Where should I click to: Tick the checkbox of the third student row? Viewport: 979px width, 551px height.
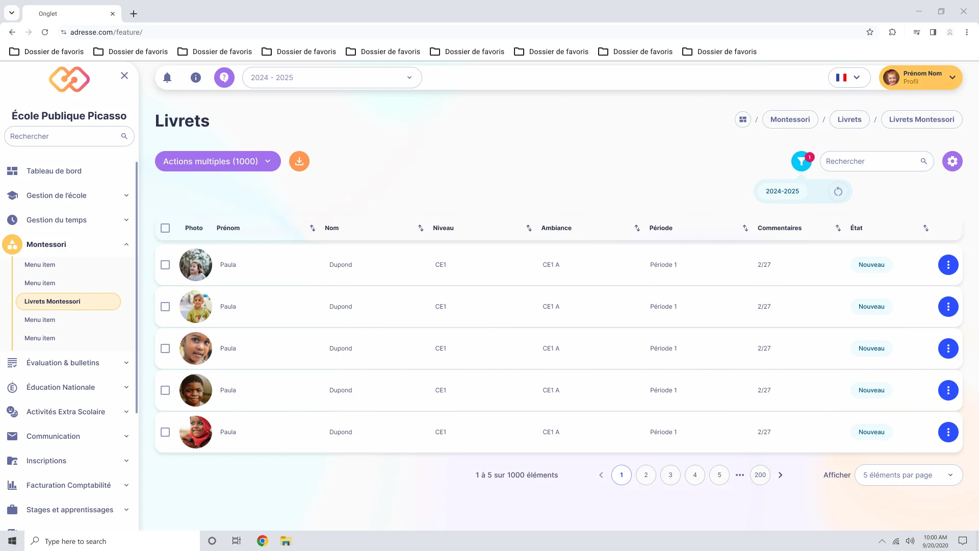165,348
